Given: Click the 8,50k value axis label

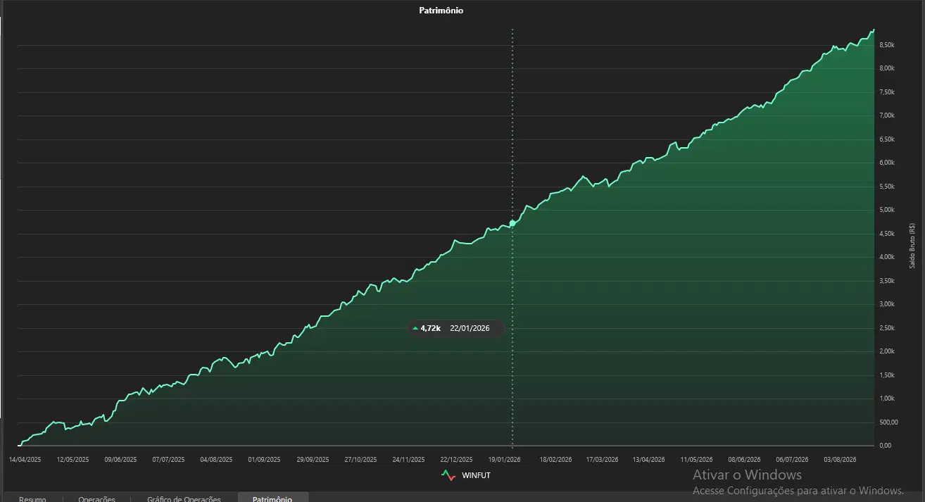Looking at the screenshot, I should [887, 45].
